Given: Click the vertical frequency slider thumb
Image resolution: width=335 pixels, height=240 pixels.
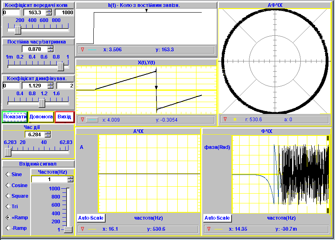Looking at the screenshot, I should click(x=68, y=230).
